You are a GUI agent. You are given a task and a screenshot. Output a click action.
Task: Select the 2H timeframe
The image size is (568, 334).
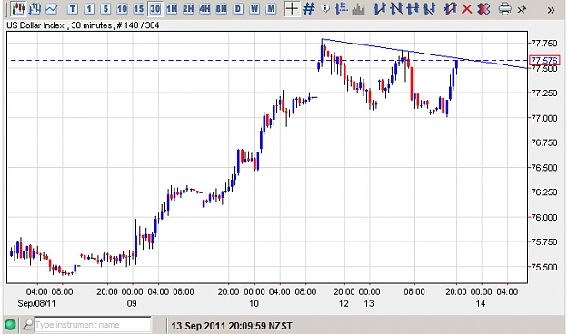(188, 9)
